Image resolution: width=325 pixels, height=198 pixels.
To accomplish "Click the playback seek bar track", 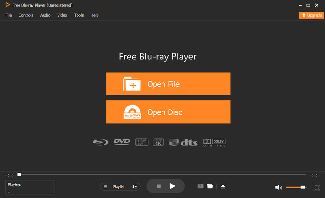I will (x=162, y=175).
